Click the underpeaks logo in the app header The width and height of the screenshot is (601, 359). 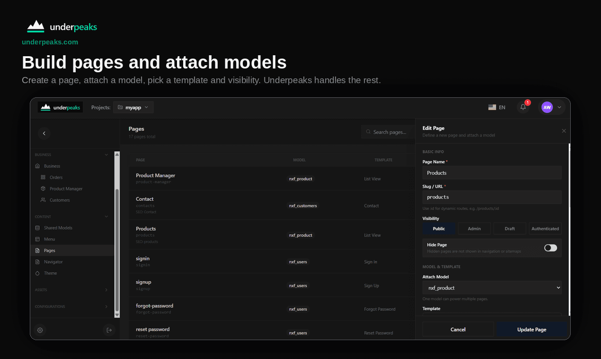tap(60, 107)
